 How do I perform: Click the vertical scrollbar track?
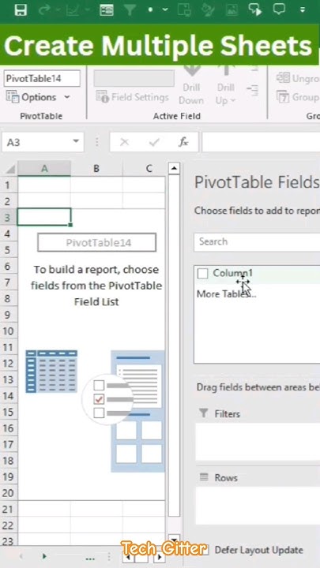[174, 346]
